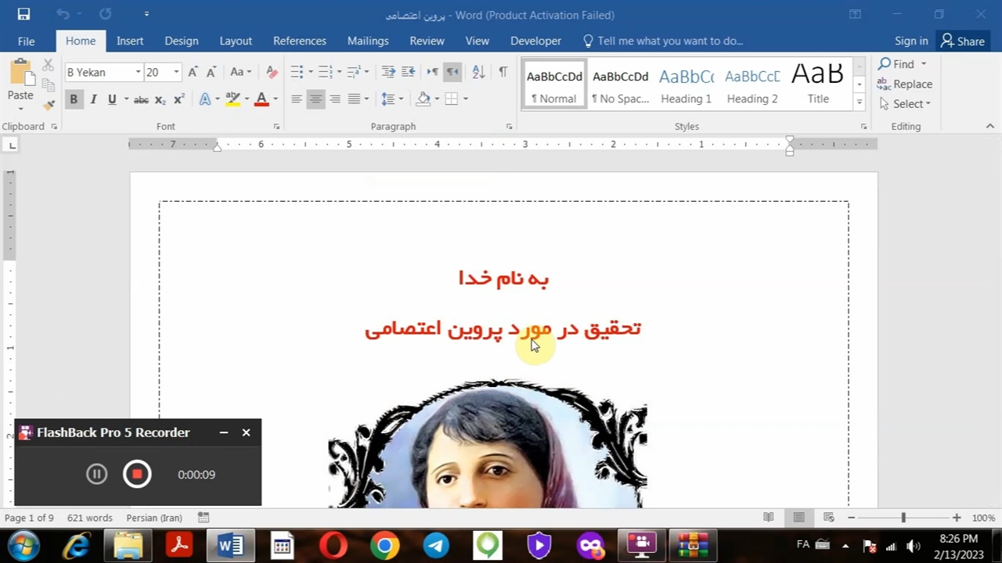The image size is (1002, 563).
Task: Switch to the References tab
Action: [x=299, y=41]
